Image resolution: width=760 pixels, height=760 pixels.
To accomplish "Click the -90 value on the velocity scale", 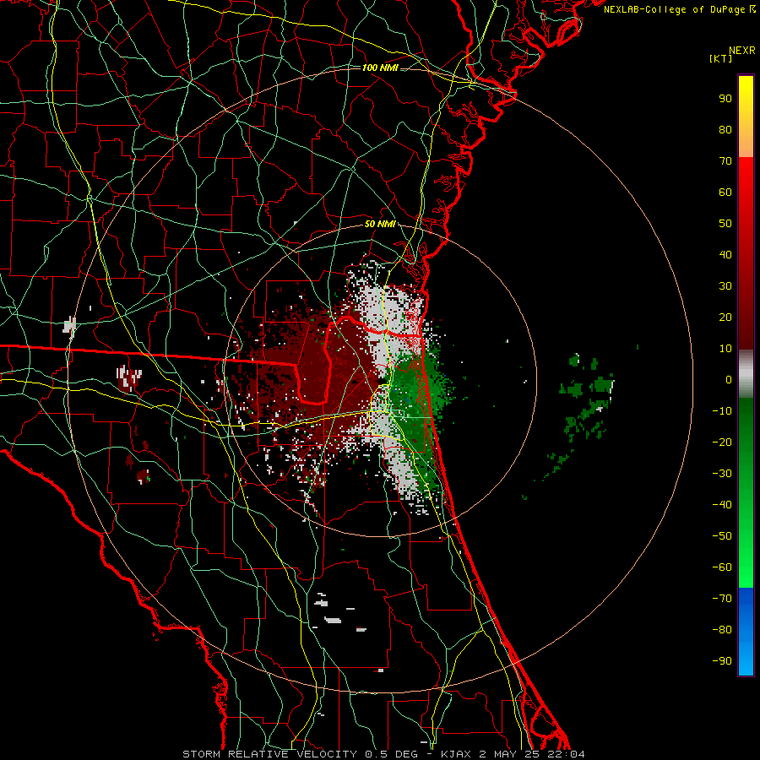I will pyautogui.click(x=722, y=660).
